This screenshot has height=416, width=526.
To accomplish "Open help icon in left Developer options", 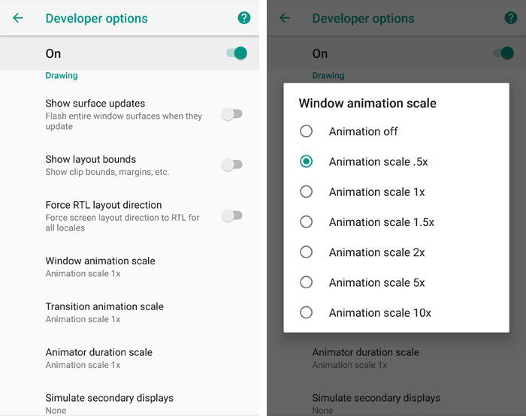I will coord(244,18).
